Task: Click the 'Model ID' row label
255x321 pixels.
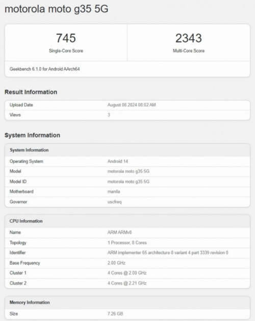Action: click(x=18, y=181)
